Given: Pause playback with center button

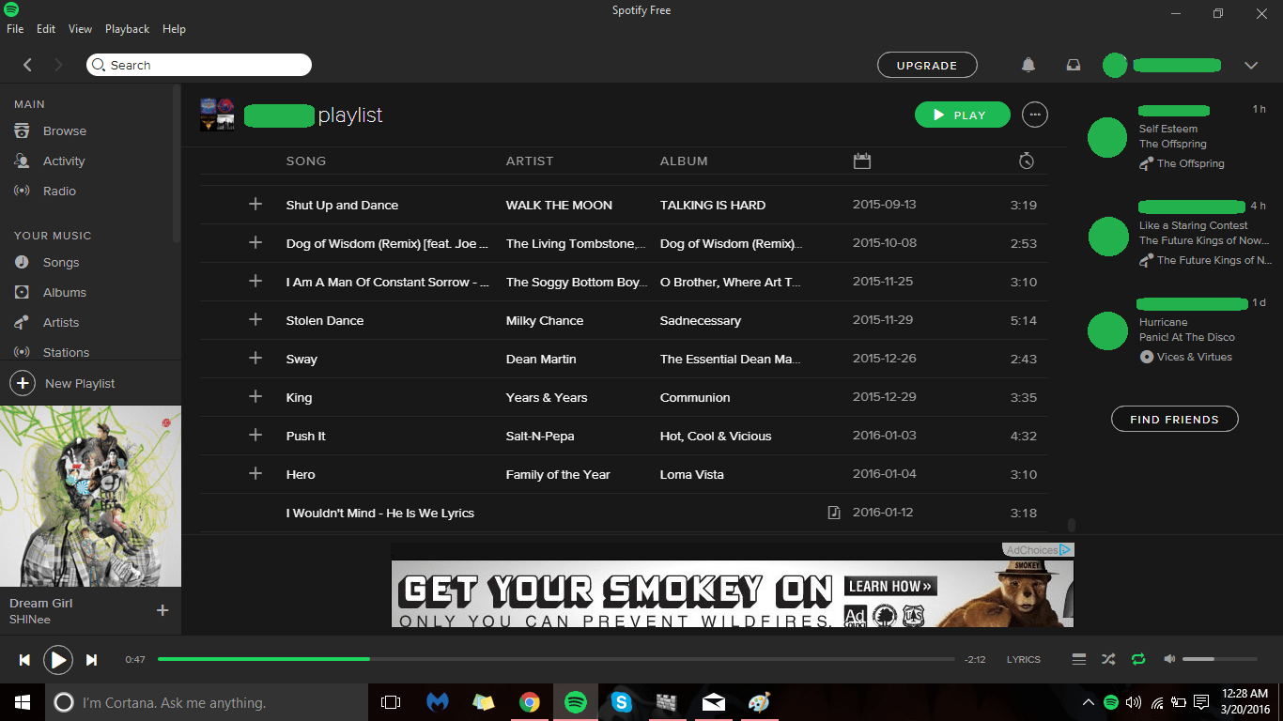Looking at the screenshot, I should point(58,660).
